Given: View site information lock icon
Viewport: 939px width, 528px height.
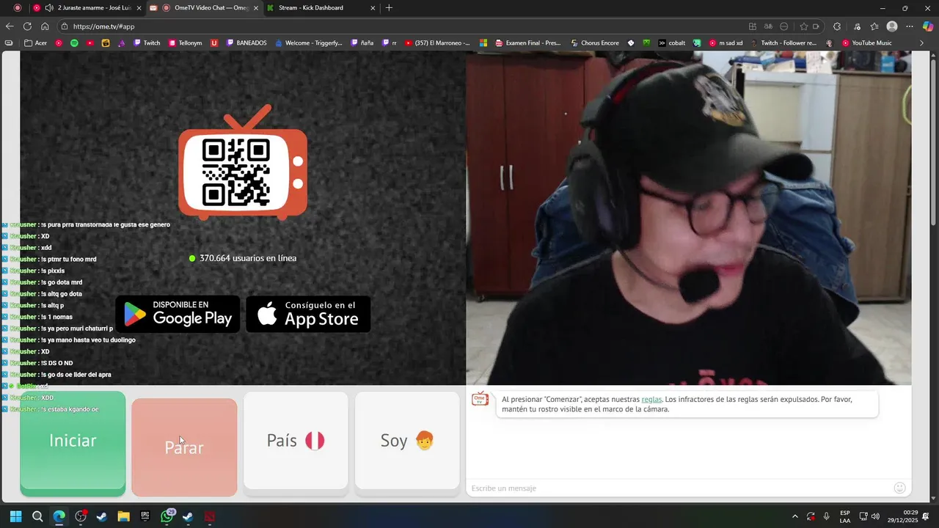Looking at the screenshot, I should click(65, 26).
